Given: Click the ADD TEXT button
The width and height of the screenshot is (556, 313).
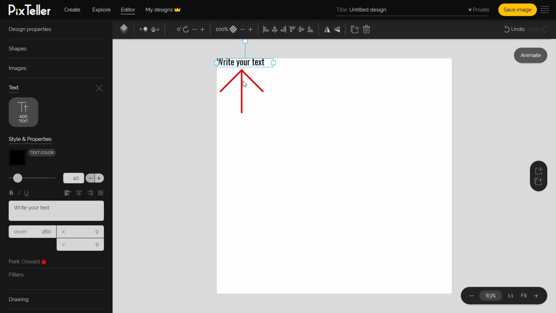Looking at the screenshot, I should [x=23, y=112].
